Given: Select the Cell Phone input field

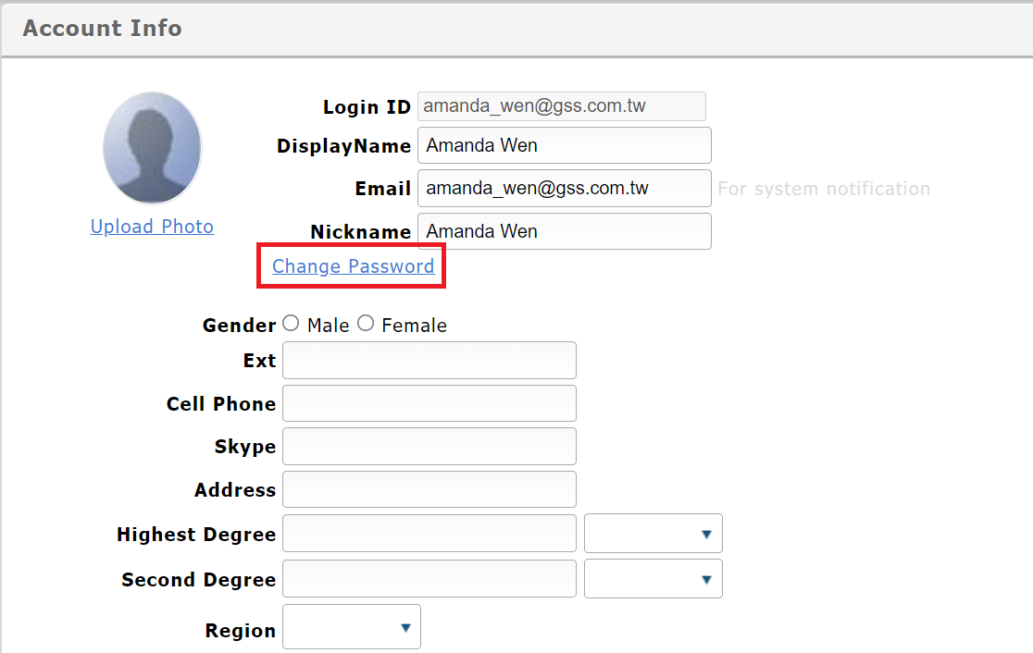Looking at the screenshot, I should [429, 403].
